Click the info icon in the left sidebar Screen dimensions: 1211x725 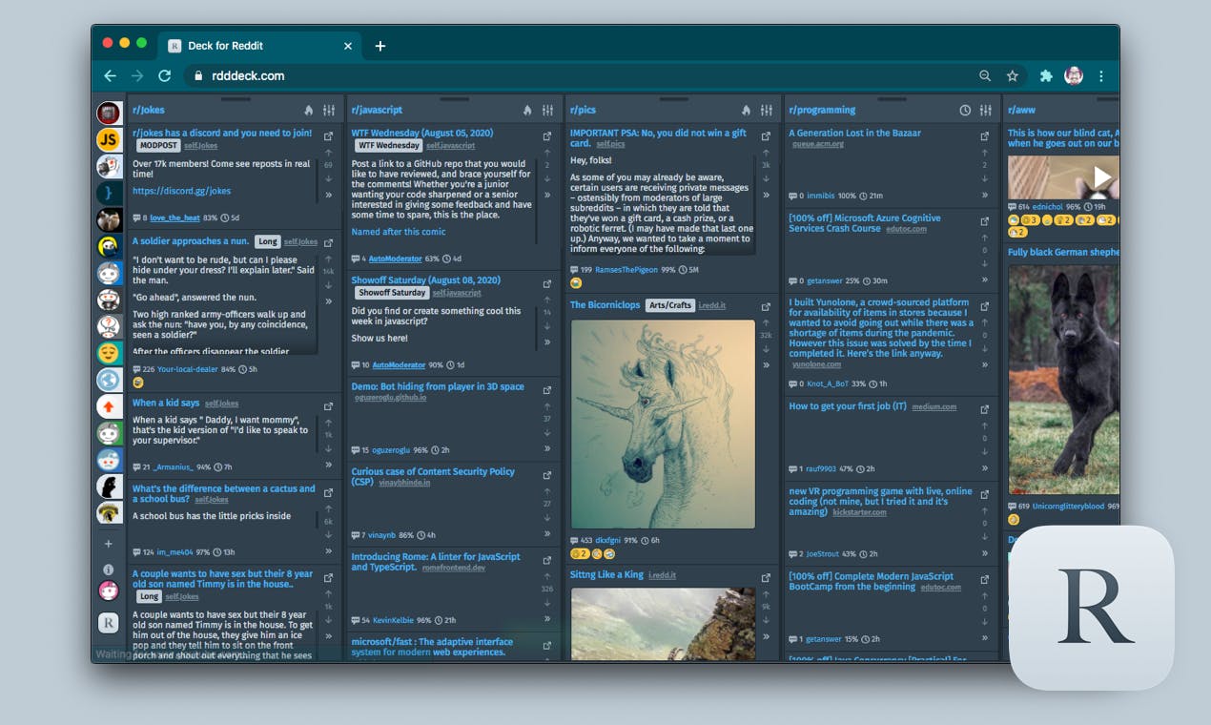pyautogui.click(x=109, y=569)
